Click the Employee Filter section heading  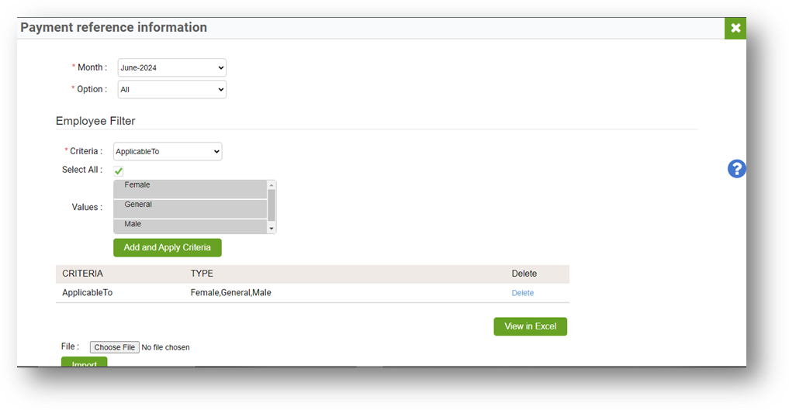click(x=95, y=121)
